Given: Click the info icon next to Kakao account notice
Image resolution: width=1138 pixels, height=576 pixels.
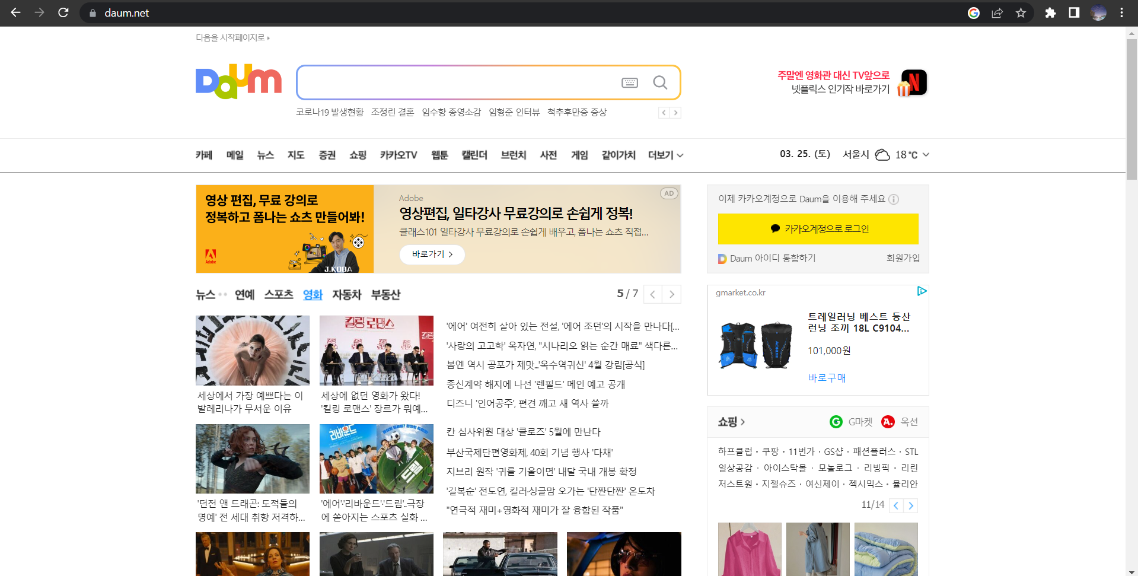Looking at the screenshot, I should click(895, 199).
